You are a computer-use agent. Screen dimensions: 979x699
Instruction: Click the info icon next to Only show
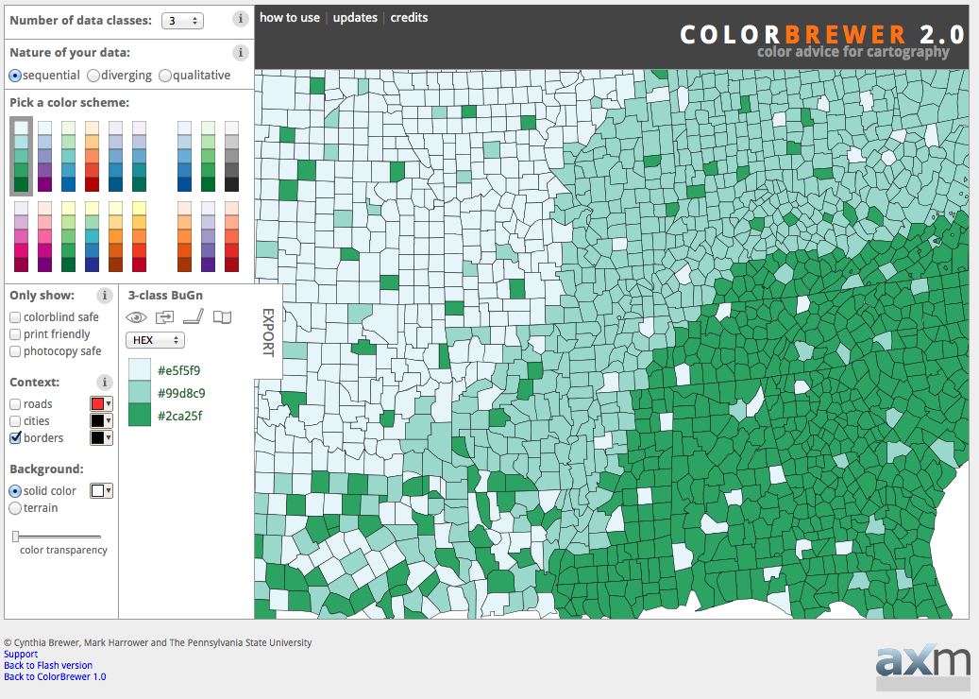click(x=106, y=296)
